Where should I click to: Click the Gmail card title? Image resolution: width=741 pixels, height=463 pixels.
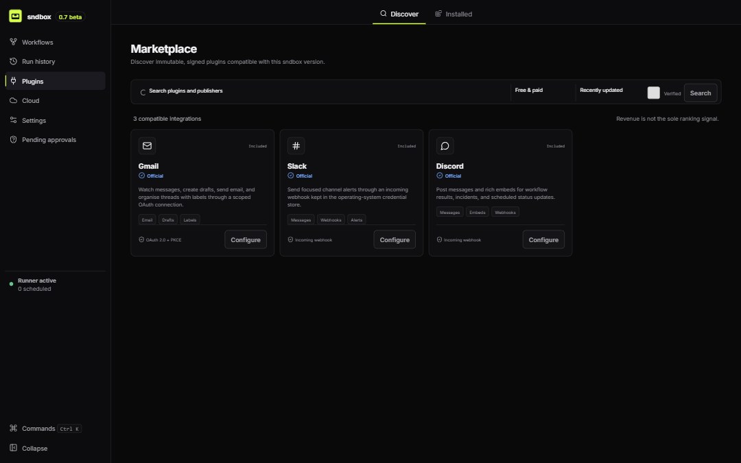pos(148,166)
